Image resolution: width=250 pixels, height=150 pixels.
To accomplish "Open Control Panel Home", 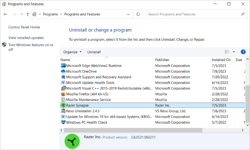I will pyautogui.click(x=24, y=27).
